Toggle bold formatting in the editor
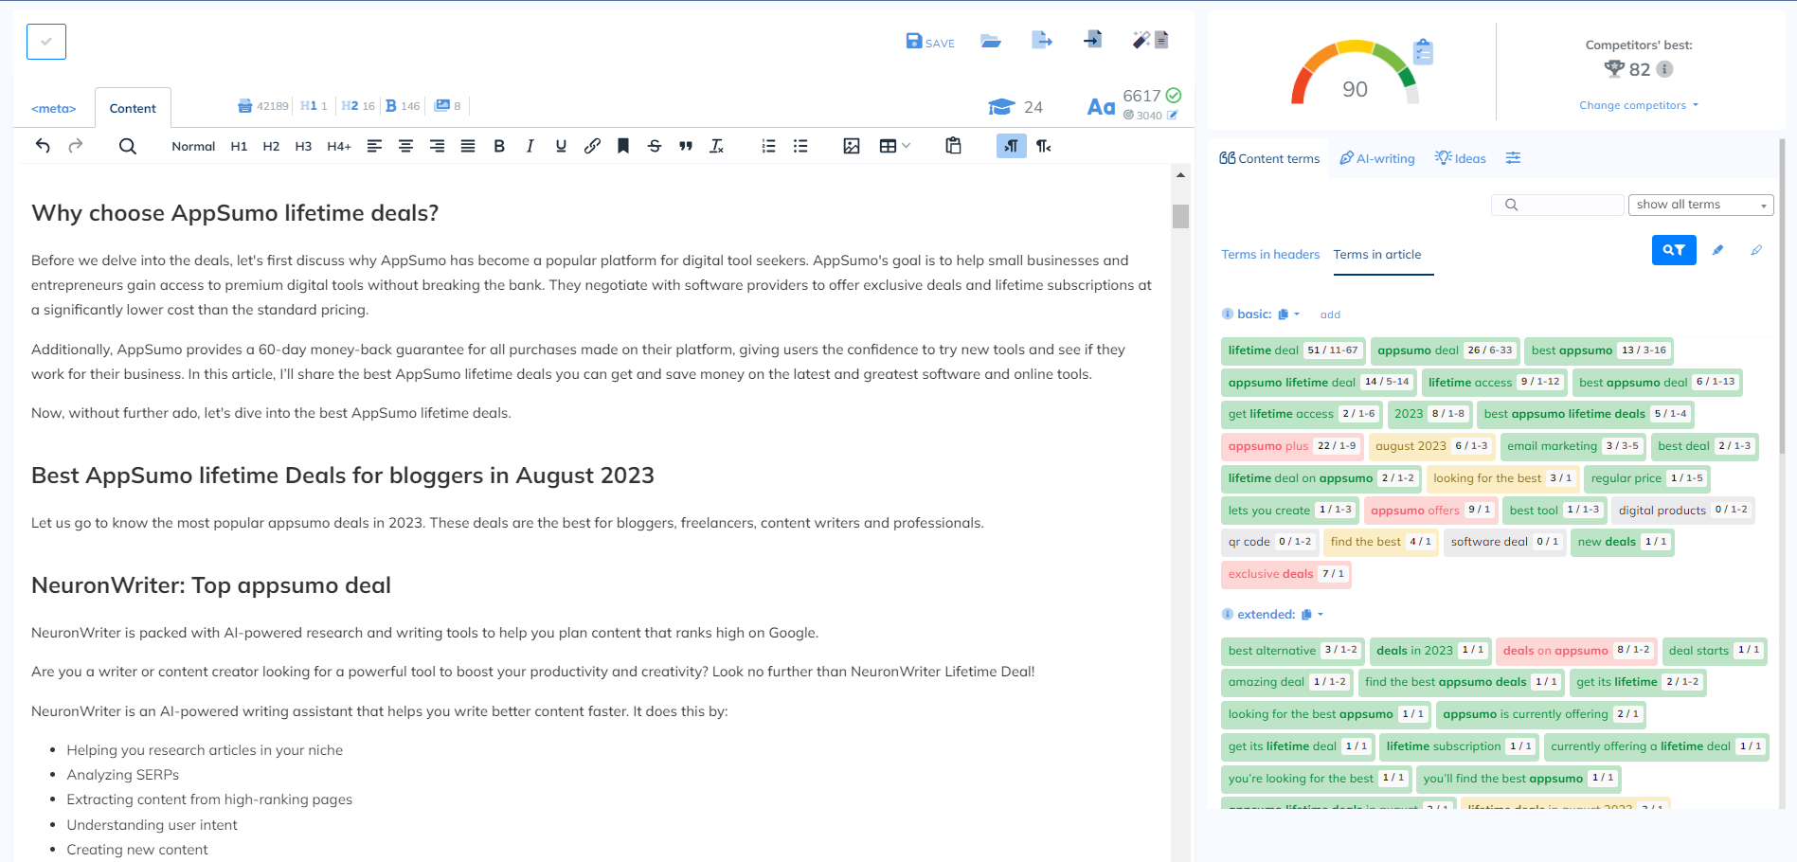Screen dimensions: 1797x862 (x=499, y=146)
